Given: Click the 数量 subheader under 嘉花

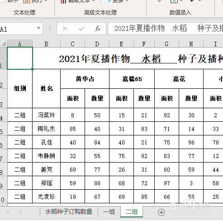Looking at the screenshot, I should coord(191,98).
